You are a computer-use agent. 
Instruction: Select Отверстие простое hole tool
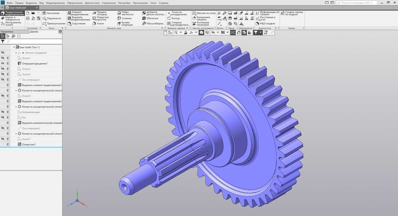tap(101, 18)
